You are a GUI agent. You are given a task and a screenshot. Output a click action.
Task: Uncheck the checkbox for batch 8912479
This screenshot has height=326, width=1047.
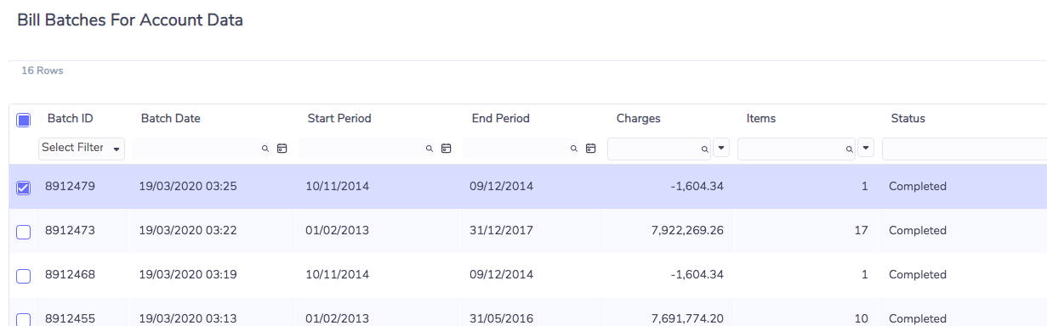(24, 188)
